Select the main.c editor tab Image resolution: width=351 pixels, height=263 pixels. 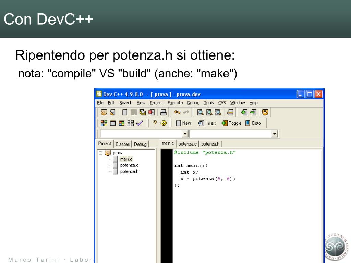point(168,143)
